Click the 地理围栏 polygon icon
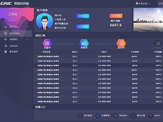 point(5,39)
